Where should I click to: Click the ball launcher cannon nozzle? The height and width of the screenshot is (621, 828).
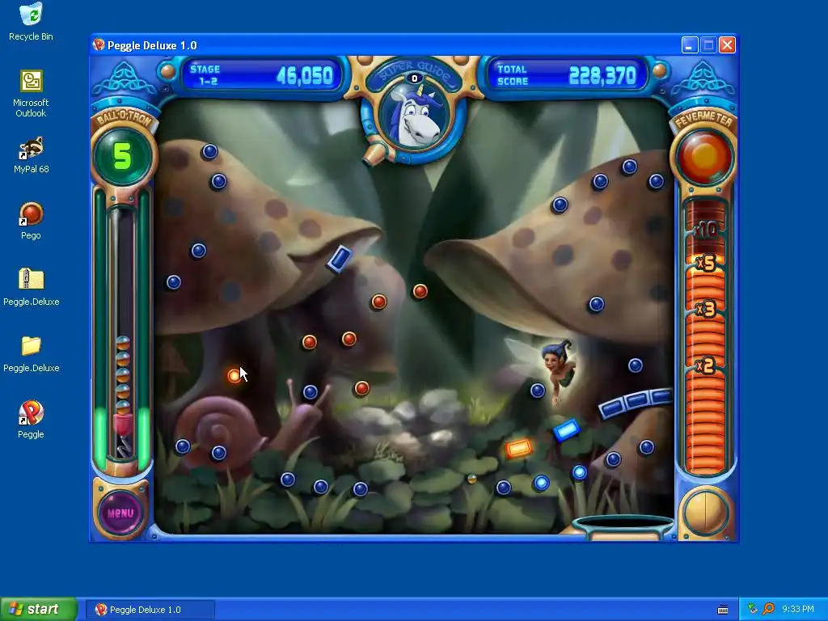click(x=375, y=154)
